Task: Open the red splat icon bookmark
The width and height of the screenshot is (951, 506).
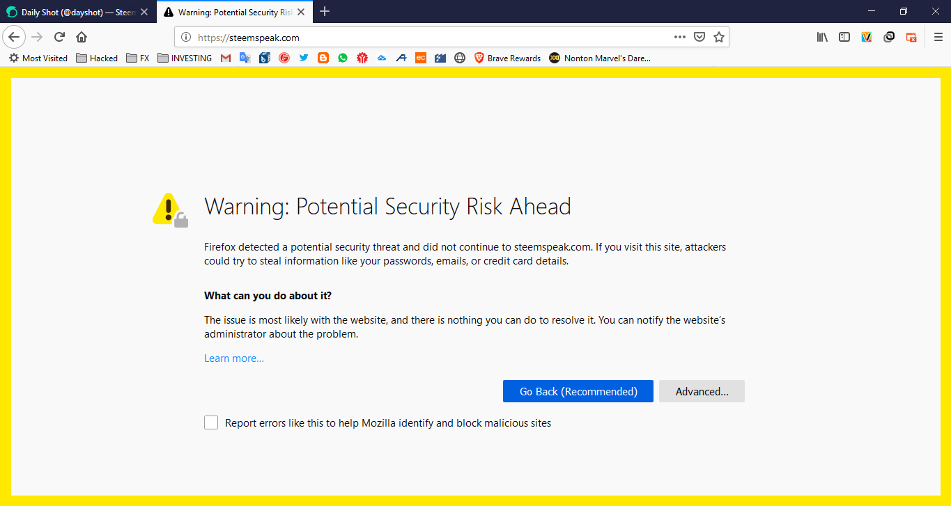Action: tap(362, 58)
